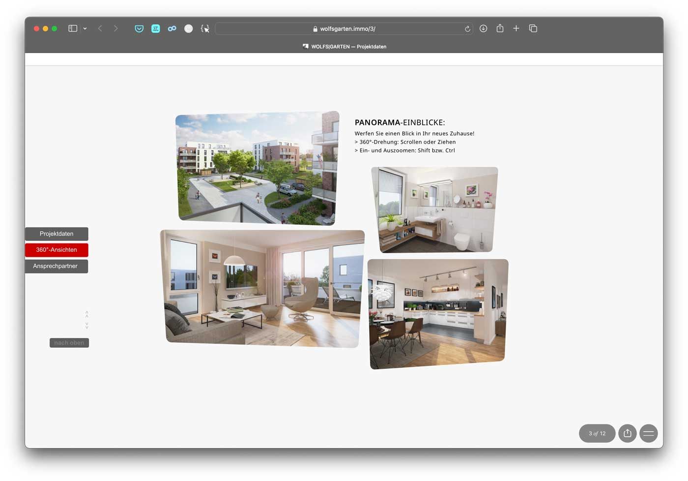Click the wolfsgarten.immo address bar

(x=344, y=29)
